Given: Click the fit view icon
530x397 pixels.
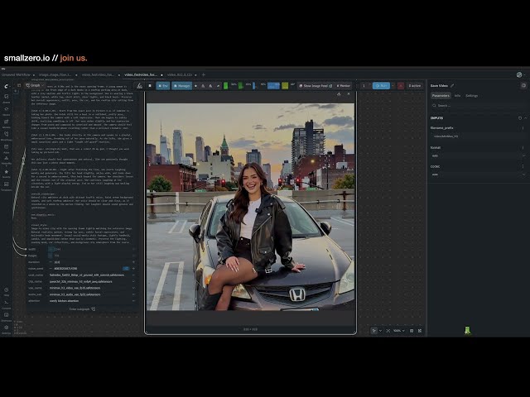Looking at the screenshot, I should (x=388, y=331).
